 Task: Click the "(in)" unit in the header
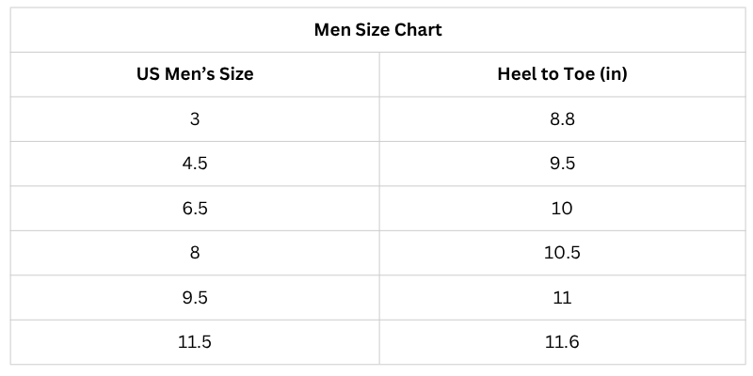(614, 74)
